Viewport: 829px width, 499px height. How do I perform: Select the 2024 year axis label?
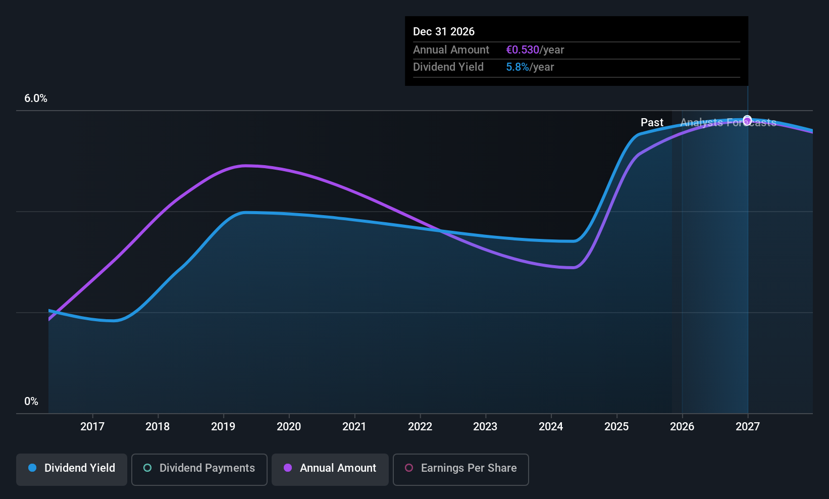tap(551, 427)
